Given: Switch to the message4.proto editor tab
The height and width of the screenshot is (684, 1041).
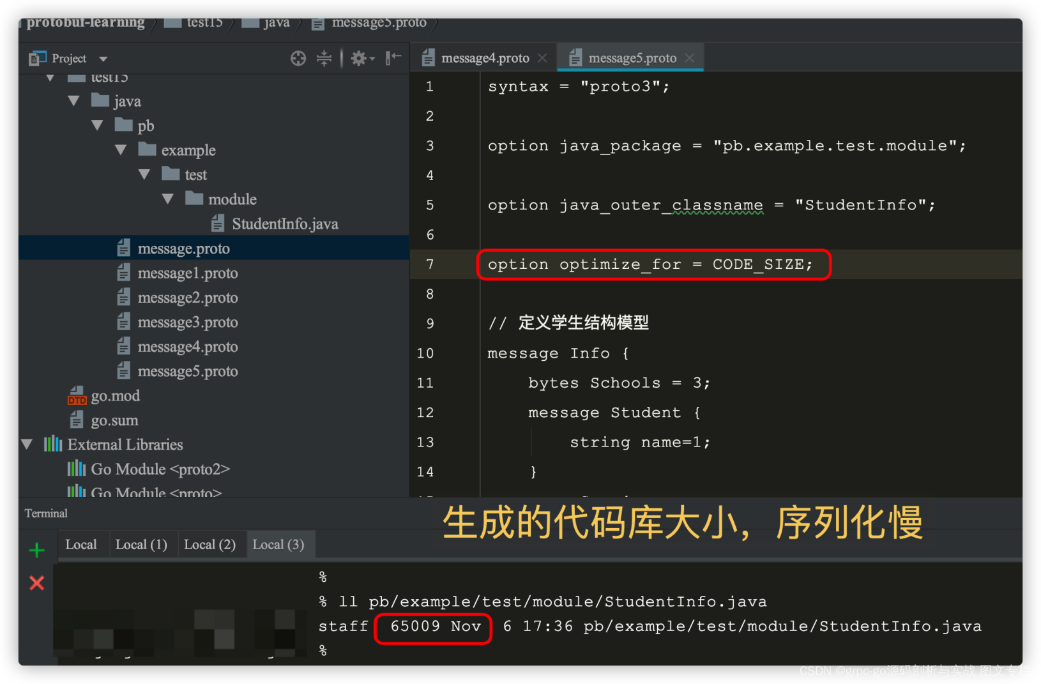Looking at the screenshot, I should 485,58.
